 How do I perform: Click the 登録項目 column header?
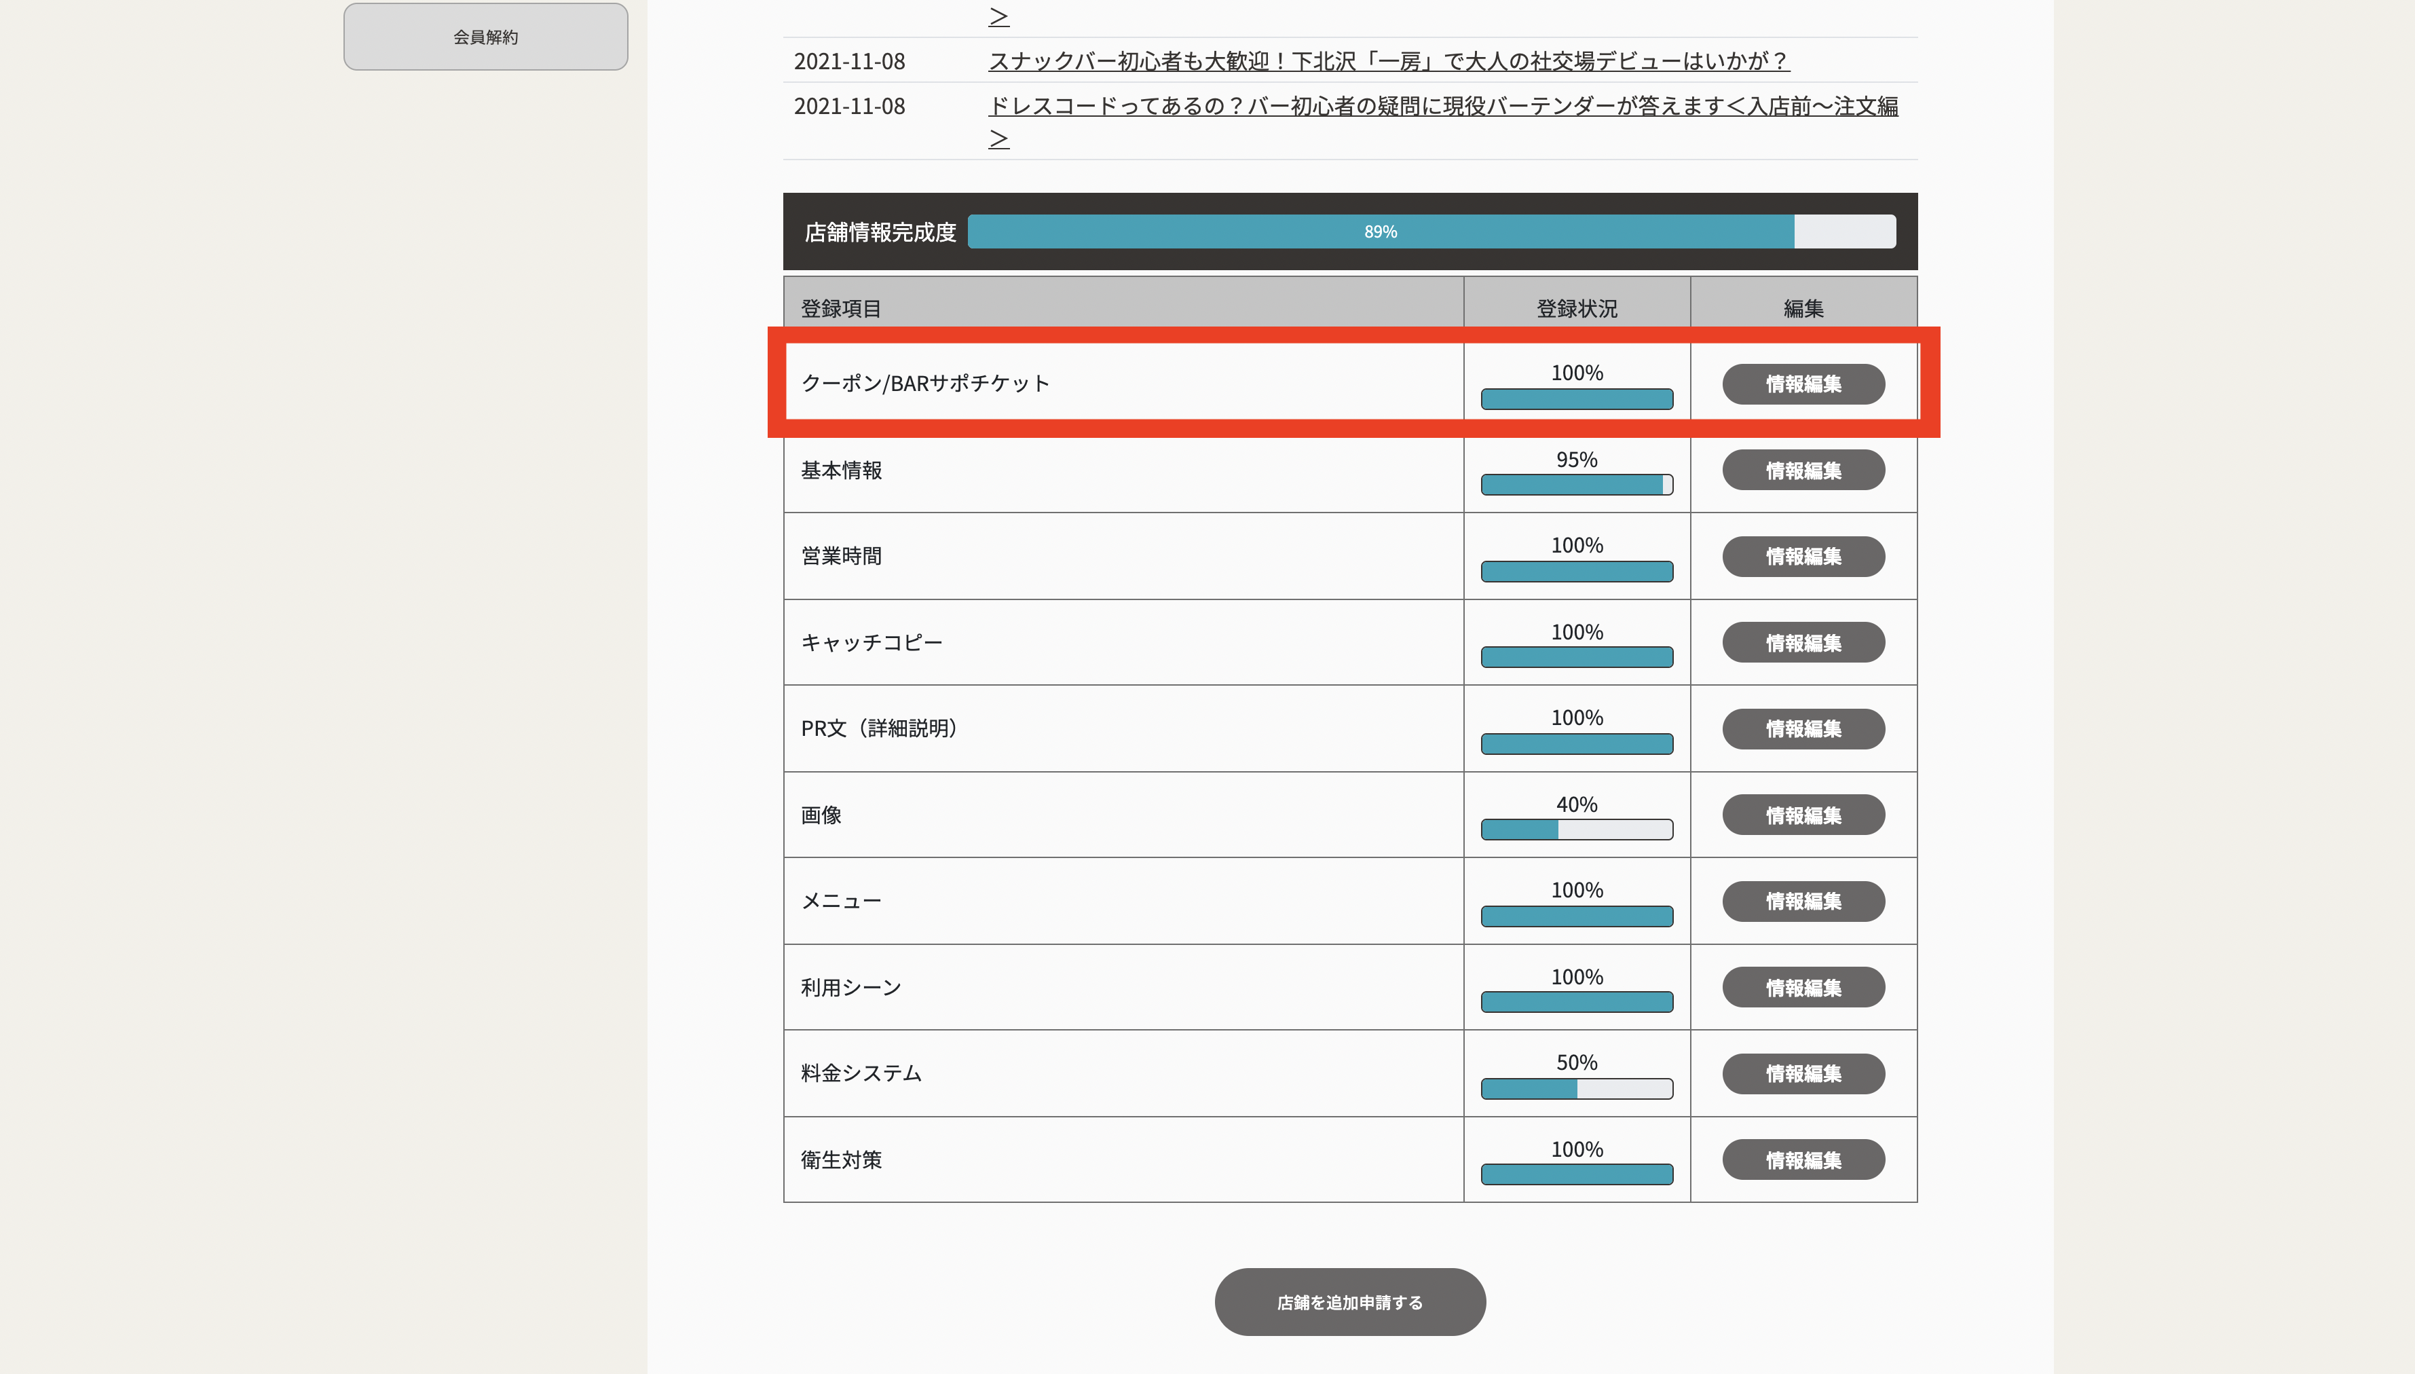(840, 309)
